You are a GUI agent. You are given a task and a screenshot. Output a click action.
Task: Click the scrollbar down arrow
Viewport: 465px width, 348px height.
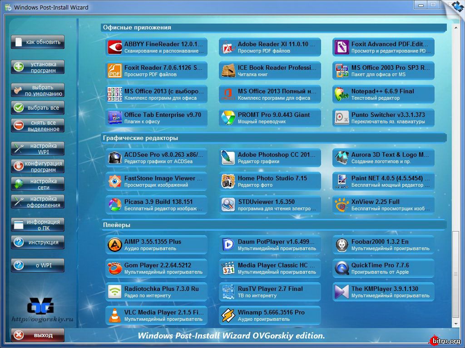pos(456,324)
